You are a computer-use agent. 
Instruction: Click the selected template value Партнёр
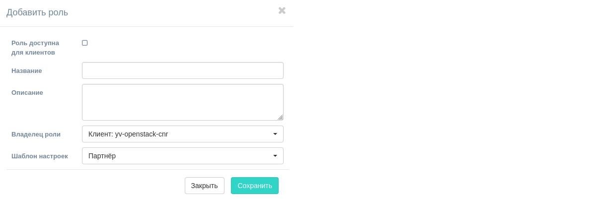pyautogui.click(x=102, y=156)
